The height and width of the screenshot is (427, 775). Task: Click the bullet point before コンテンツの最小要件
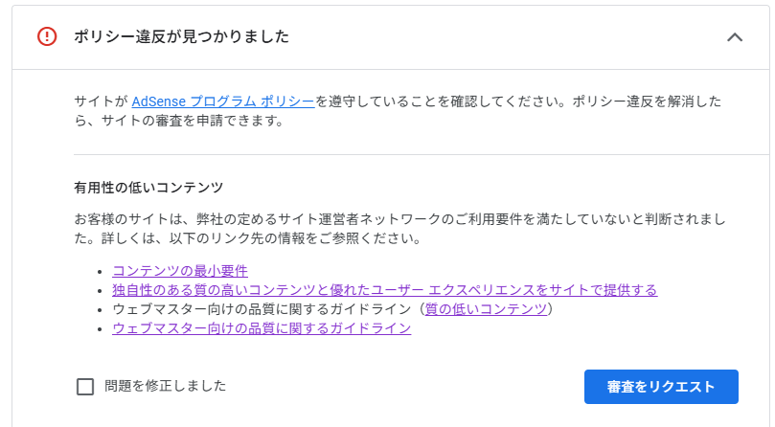pos(101,272)
